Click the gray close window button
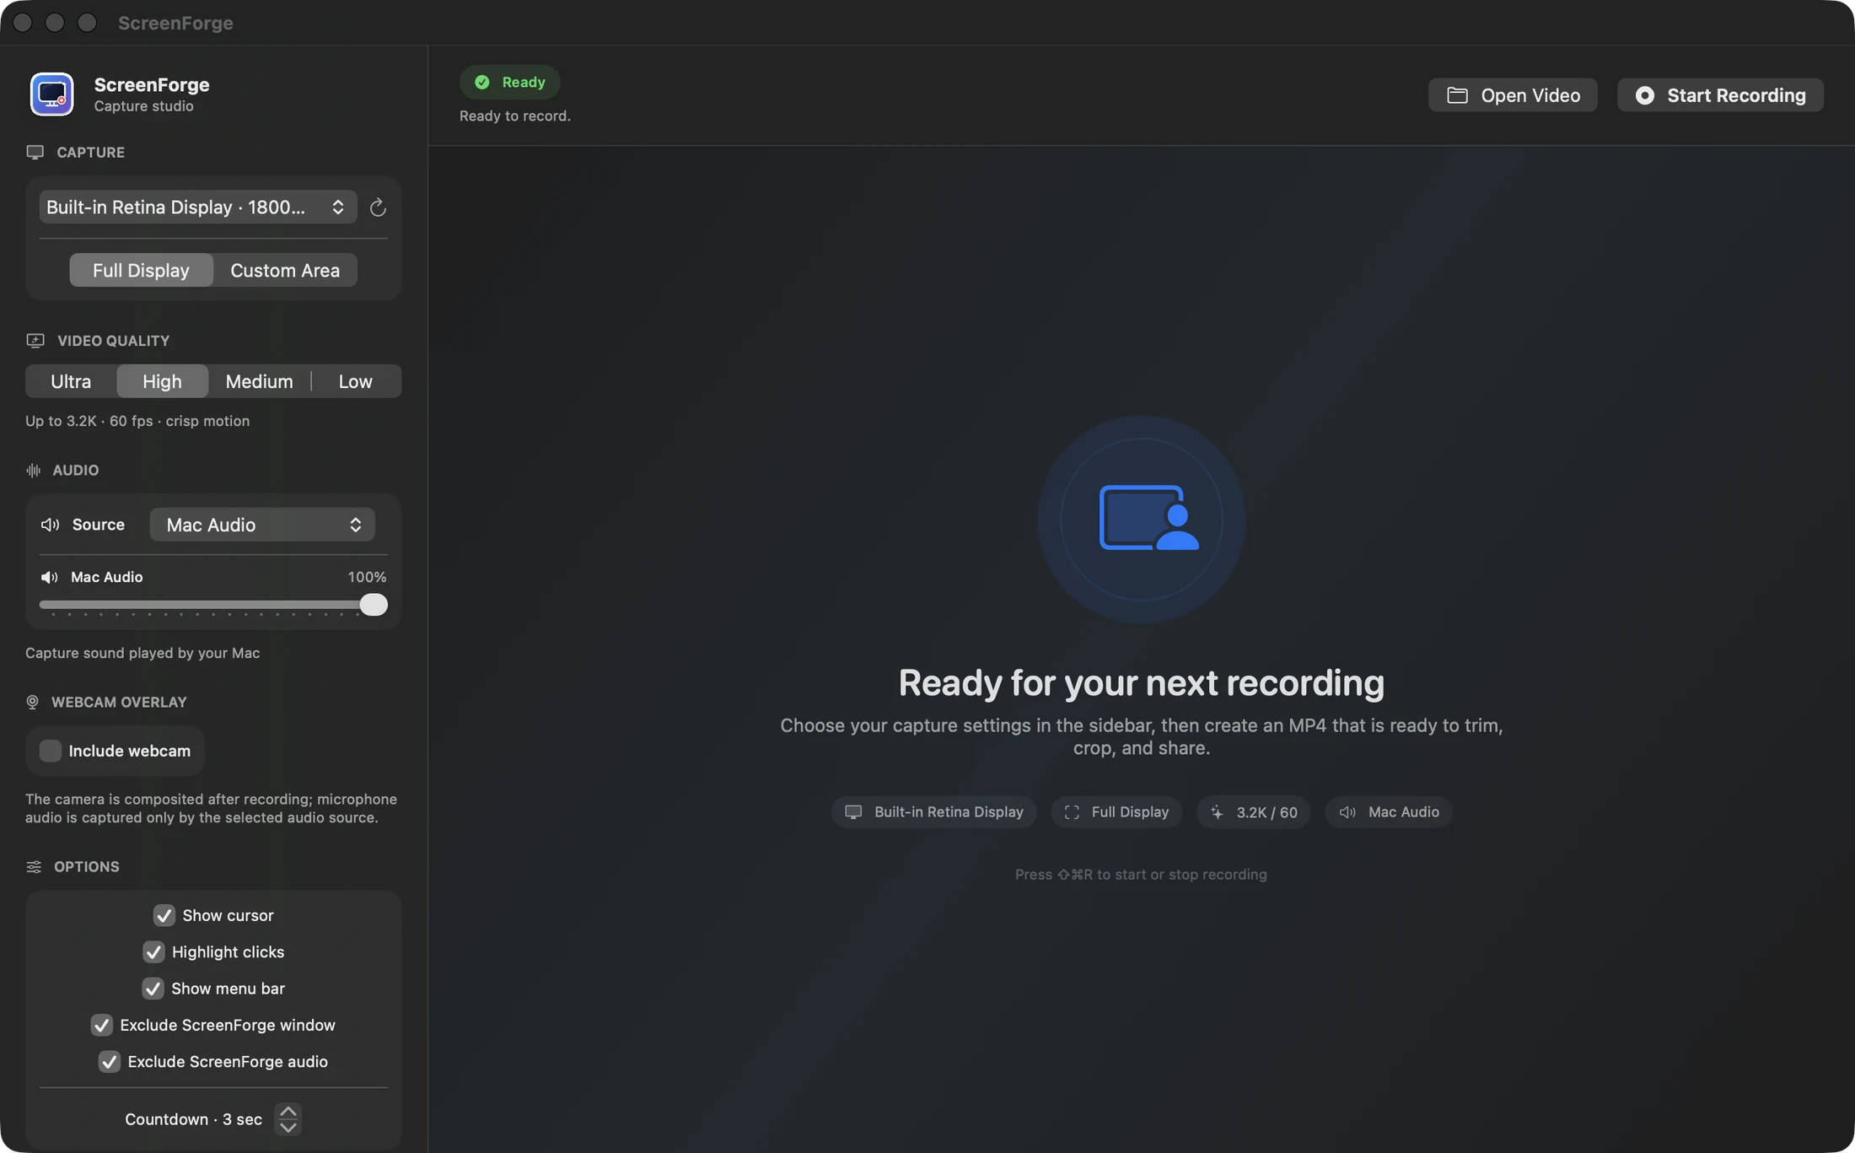The width and height of the screenshot is (1855, 1153). pyautogui.click(x=23, y=23)
